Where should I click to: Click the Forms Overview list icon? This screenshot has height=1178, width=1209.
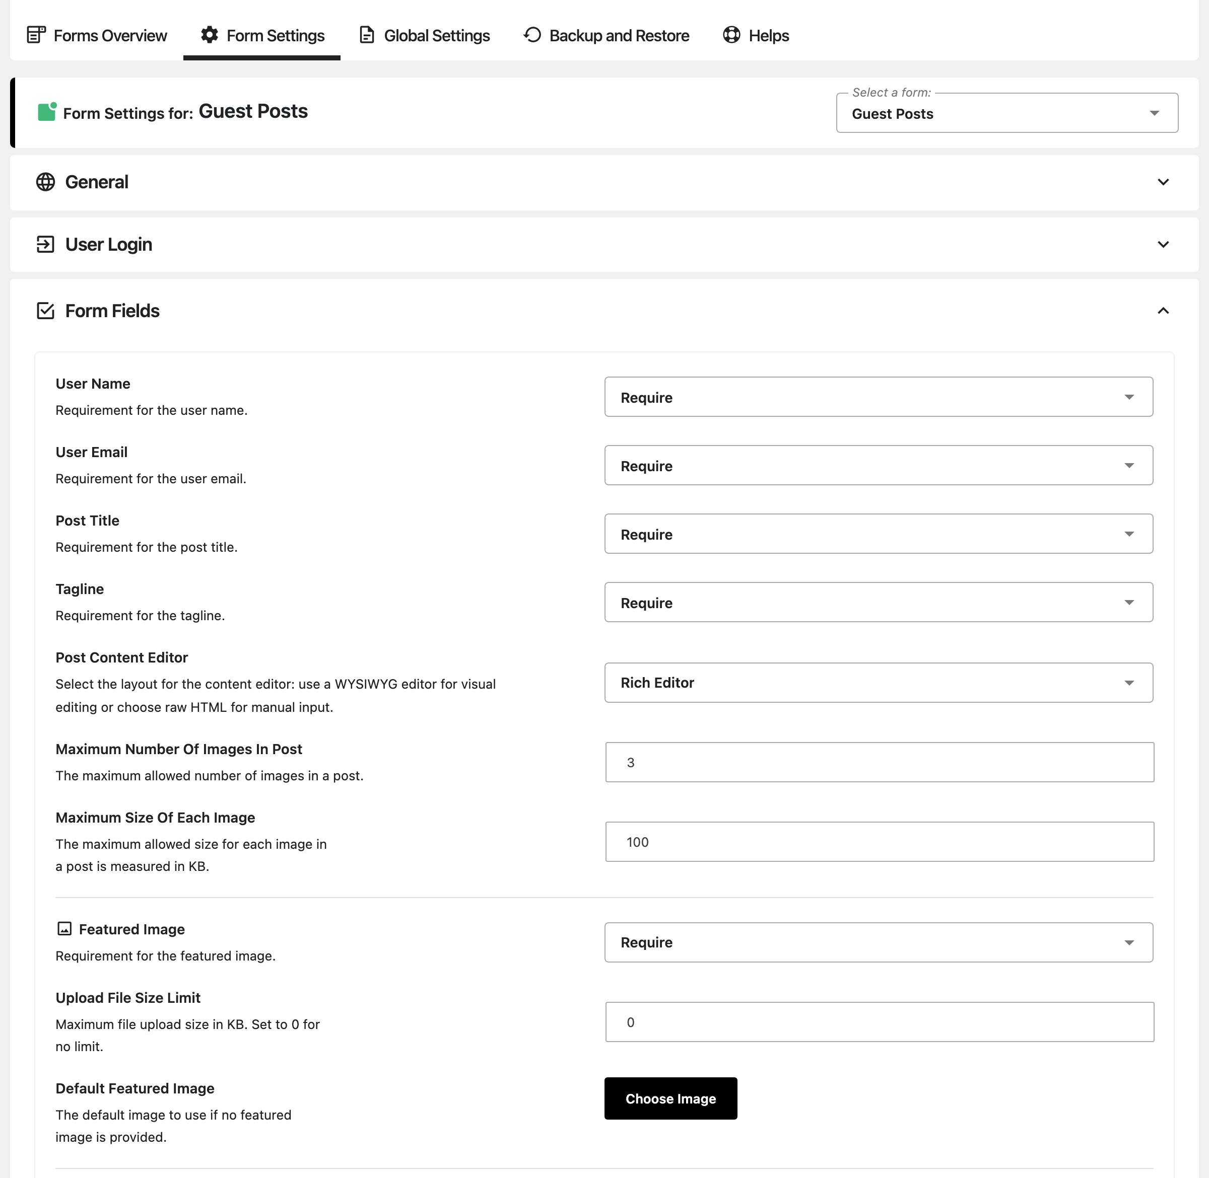pyautogui.click(x=37, y=35)
